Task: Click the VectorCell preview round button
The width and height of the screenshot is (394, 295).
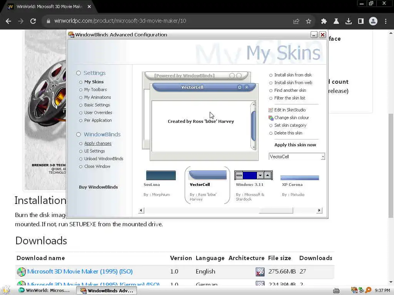Action: 240,87
